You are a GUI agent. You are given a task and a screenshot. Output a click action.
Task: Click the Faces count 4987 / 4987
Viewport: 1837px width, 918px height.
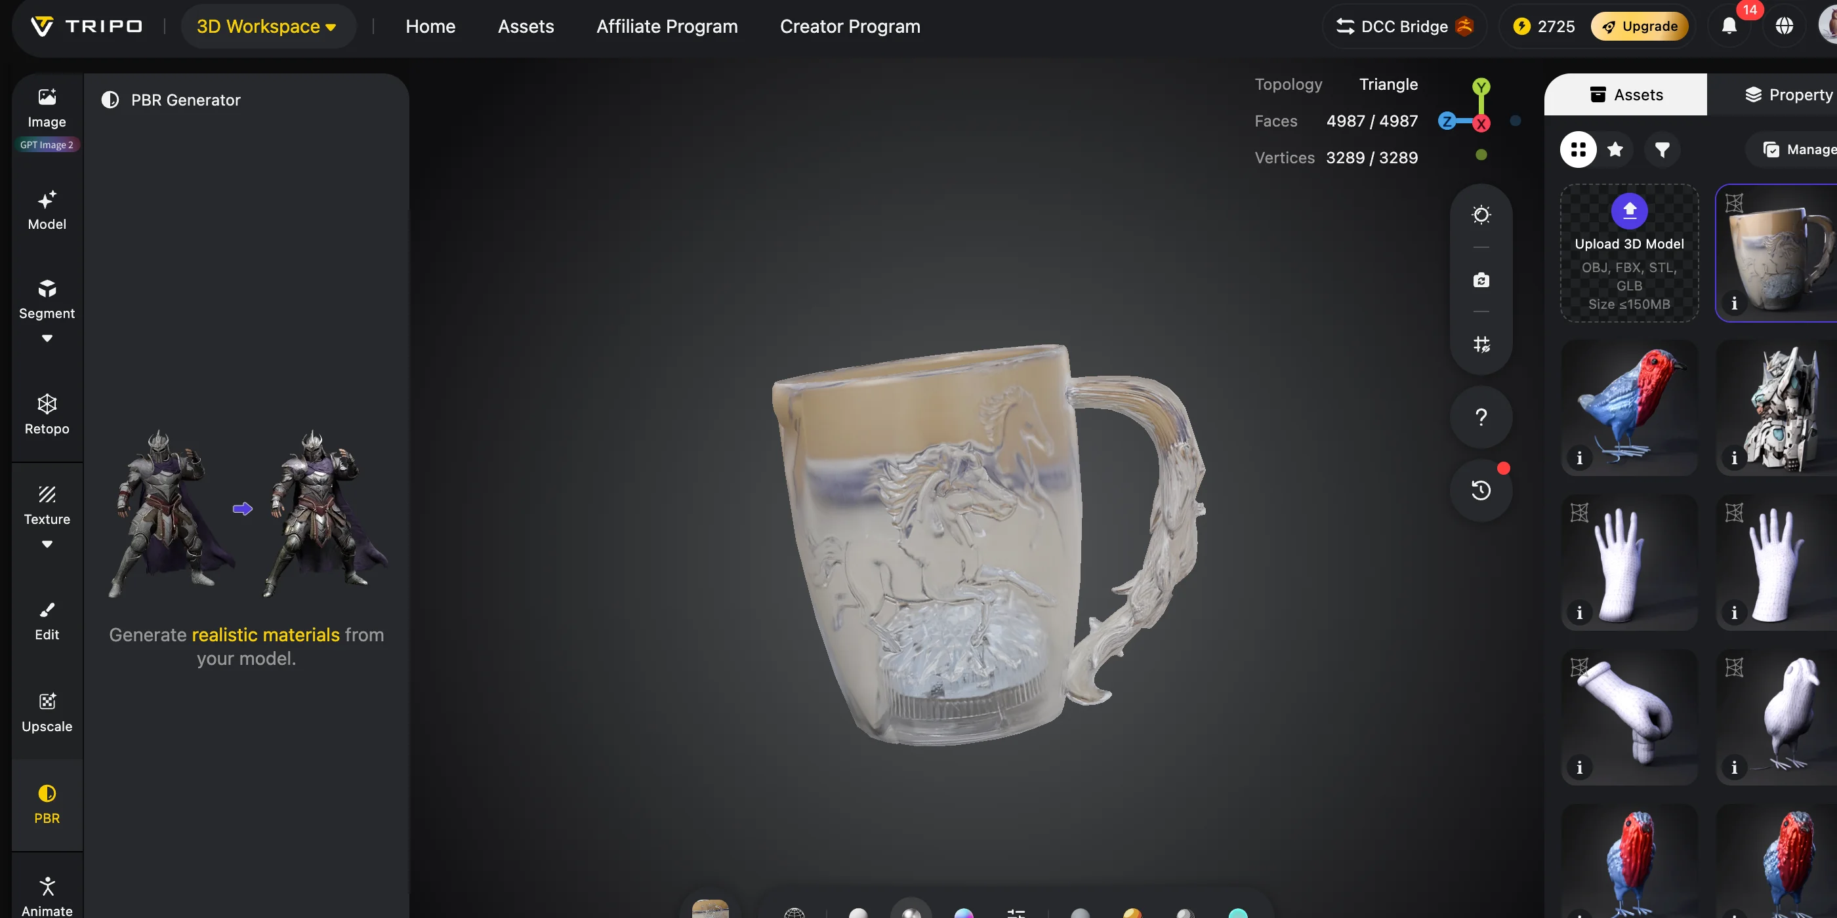coord(1371,121)
